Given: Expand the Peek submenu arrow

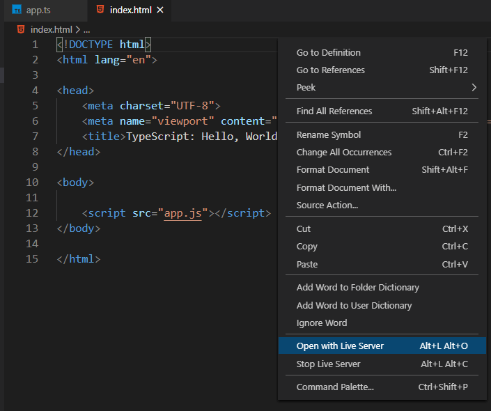Looking at the screenshot, I should click(474, 88).
